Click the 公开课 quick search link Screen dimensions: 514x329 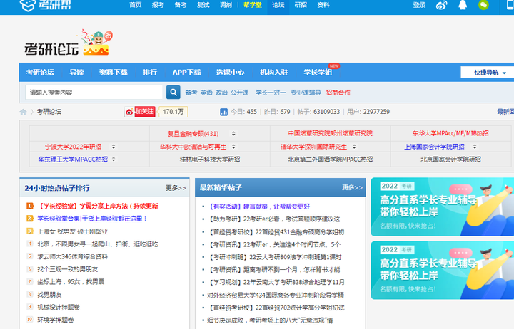coord(240,93)
